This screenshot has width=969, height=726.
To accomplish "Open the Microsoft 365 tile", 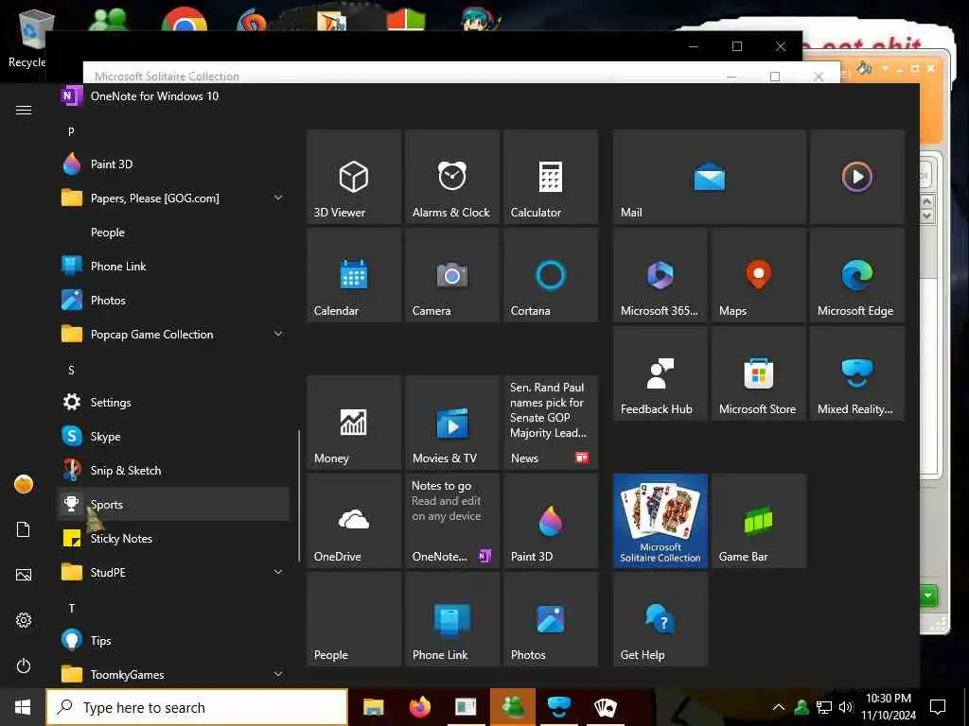I will click(660, 275).
